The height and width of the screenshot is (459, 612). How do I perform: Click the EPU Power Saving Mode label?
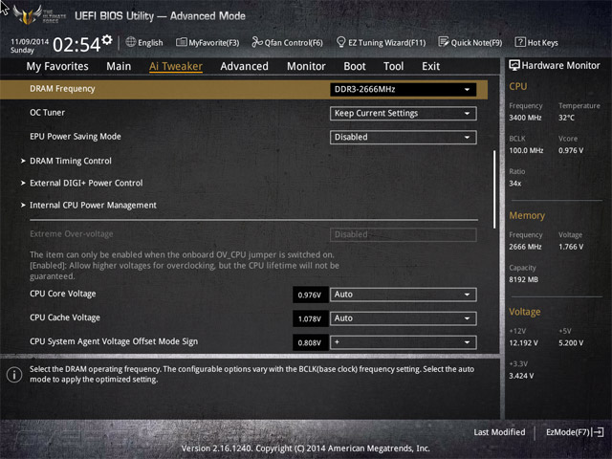tap(76, 136)
